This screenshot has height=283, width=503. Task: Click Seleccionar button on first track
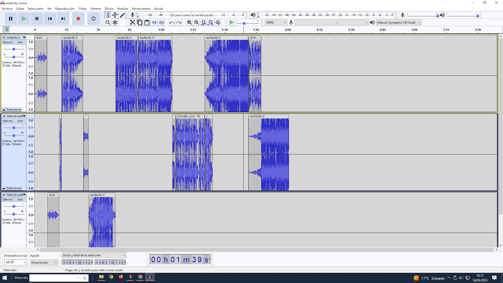[x=14, y=109]
